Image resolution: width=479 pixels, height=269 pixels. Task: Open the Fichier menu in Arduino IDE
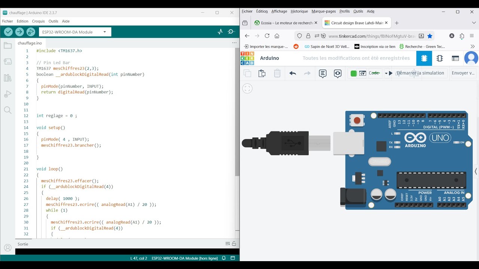coord(7,21)
